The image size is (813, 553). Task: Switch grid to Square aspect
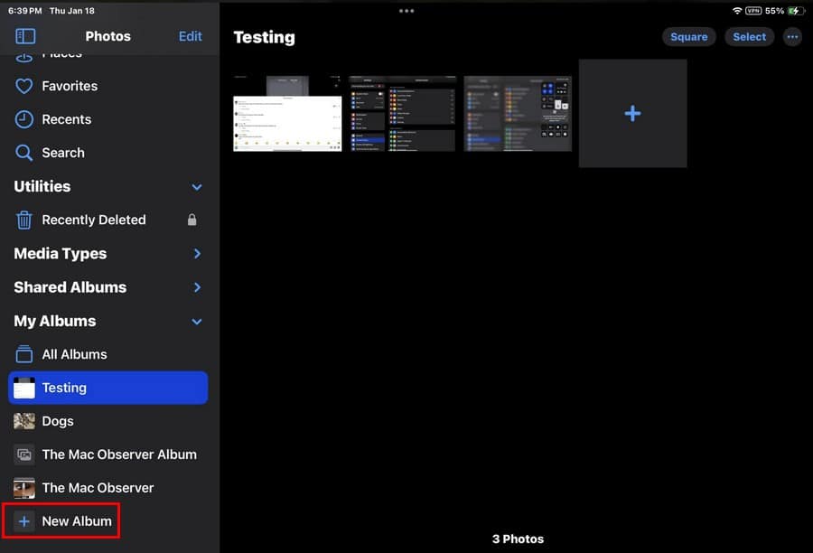coord(688,37)
